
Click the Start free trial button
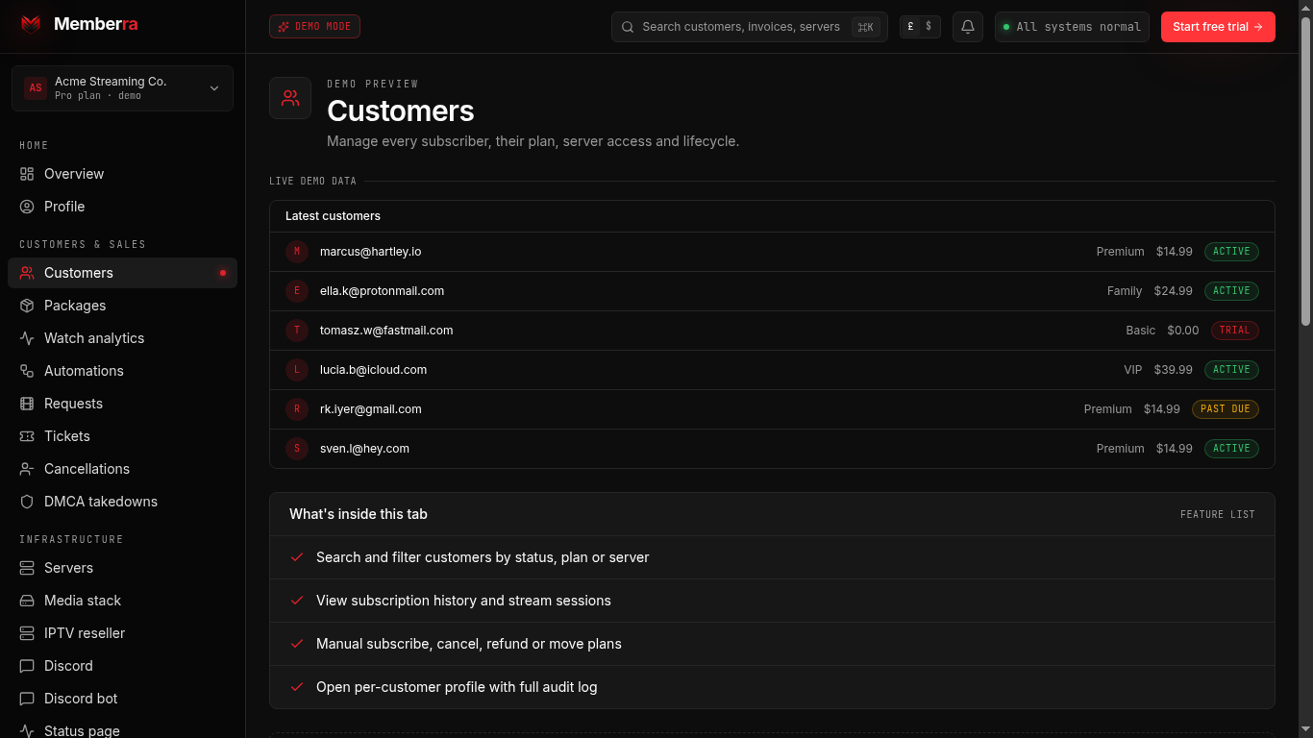(x=1218, y=27)
